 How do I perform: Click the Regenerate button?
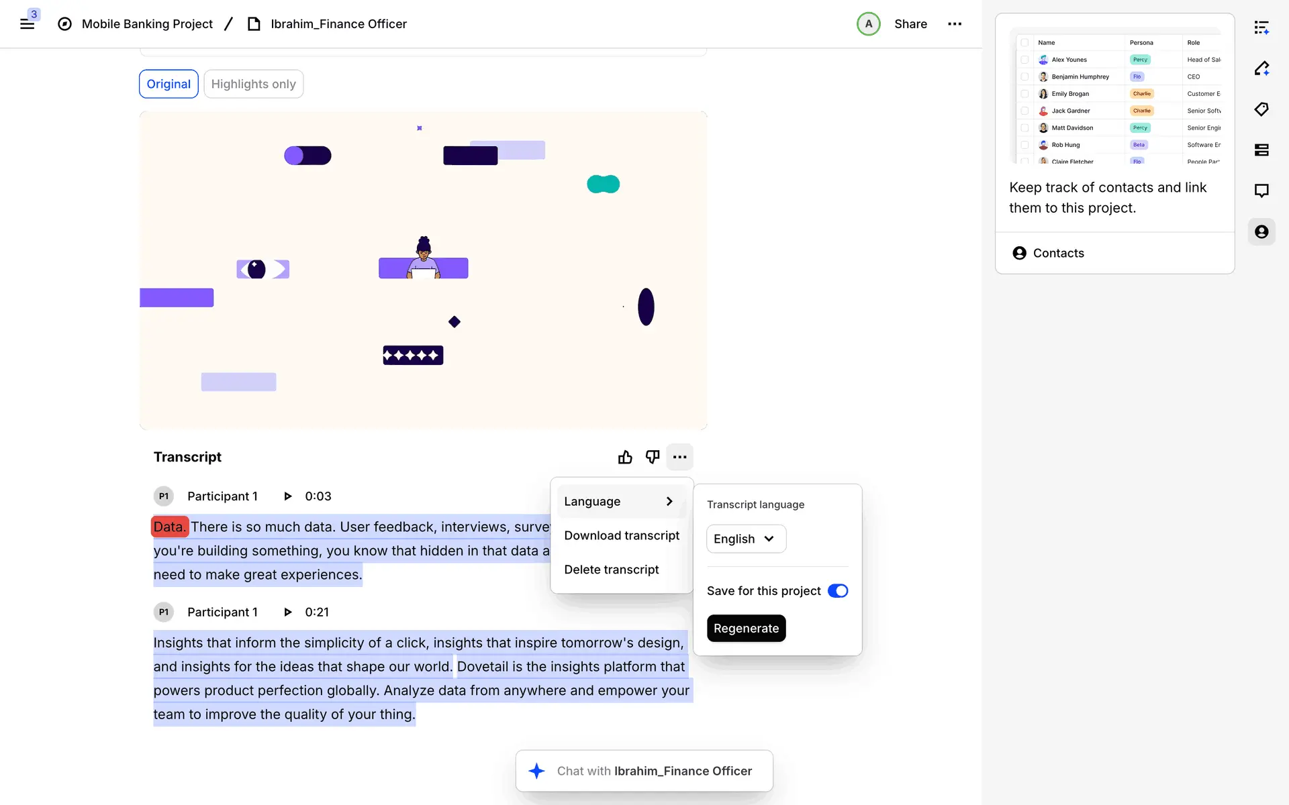pos(745,629)
